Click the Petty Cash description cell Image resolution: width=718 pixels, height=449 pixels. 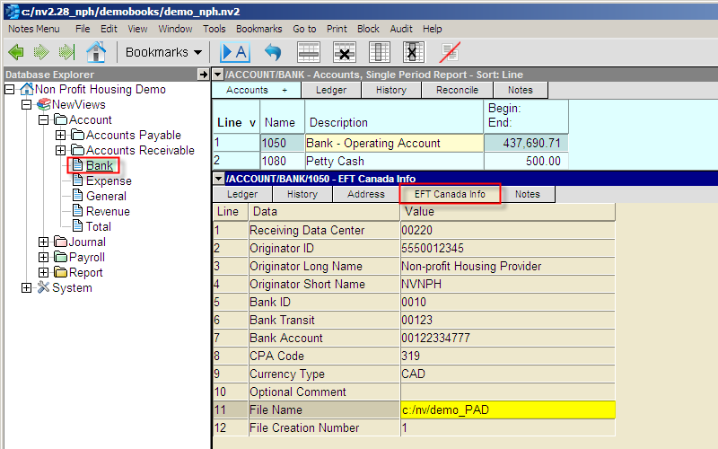click(393, 162)
